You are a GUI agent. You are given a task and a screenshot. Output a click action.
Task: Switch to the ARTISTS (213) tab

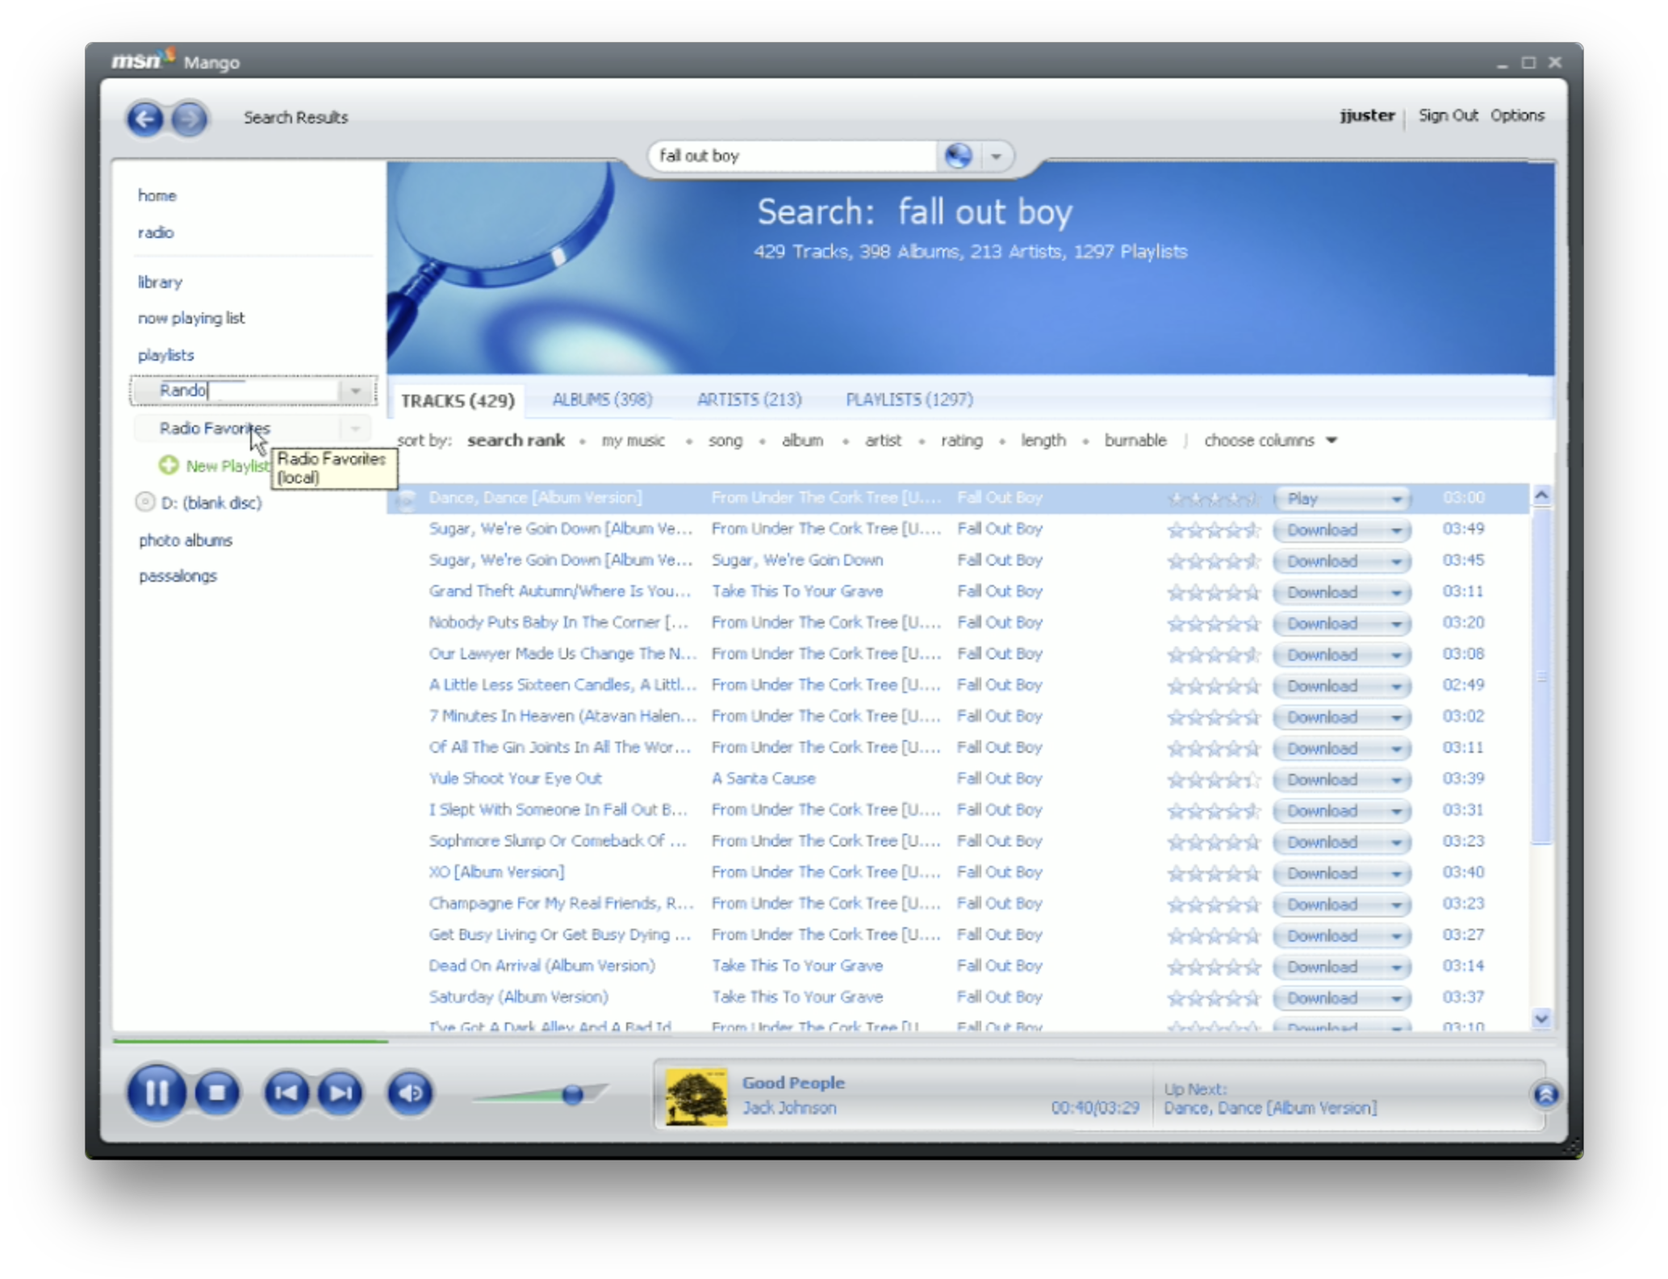[749, 399]
